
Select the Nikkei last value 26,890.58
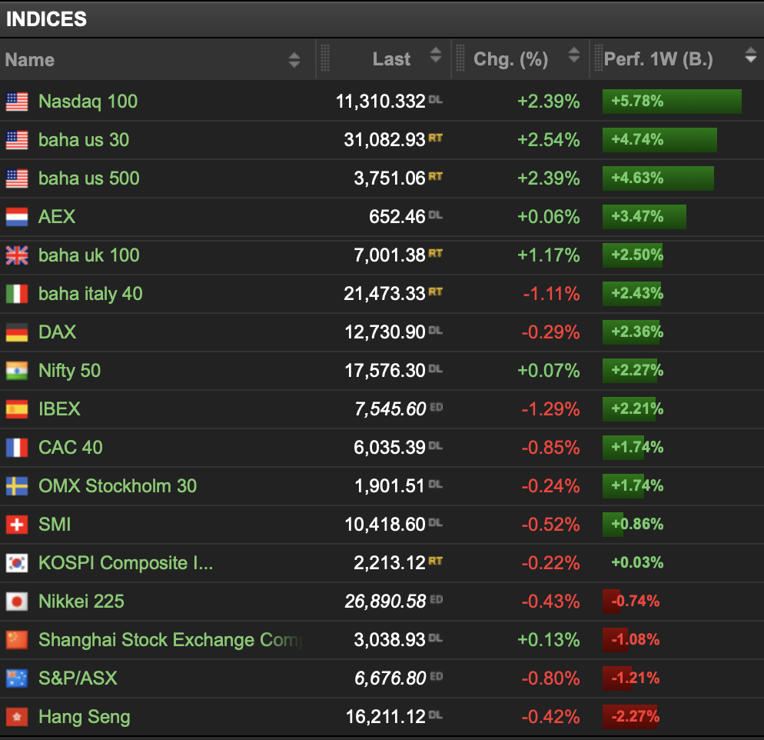pos(385,602)
